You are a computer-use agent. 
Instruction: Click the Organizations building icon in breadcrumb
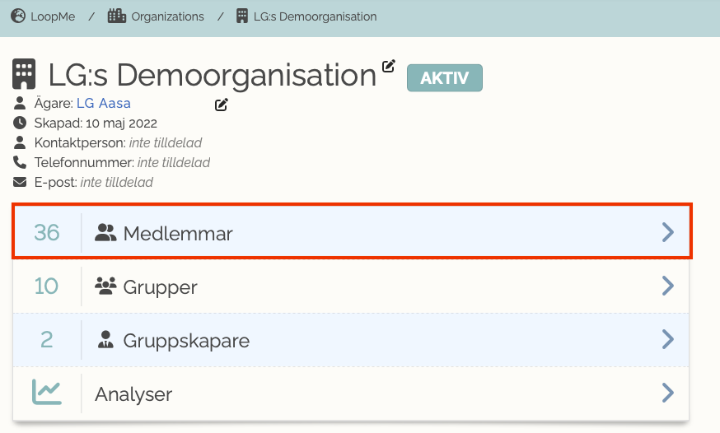(116, 16)
